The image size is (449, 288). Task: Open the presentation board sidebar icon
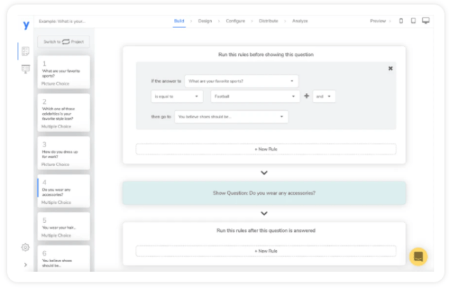[x=26, y=69]
